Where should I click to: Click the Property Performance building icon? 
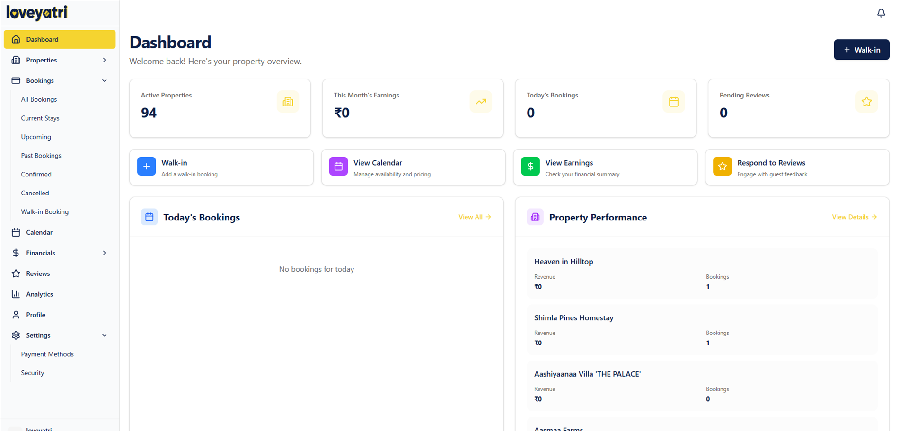(535, 217)
